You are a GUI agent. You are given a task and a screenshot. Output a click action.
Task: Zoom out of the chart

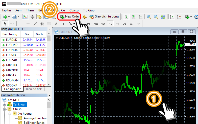pyautogui.click(x=156, y=17)
